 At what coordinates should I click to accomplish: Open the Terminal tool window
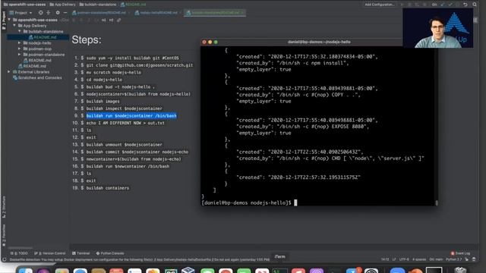[81, 253]
